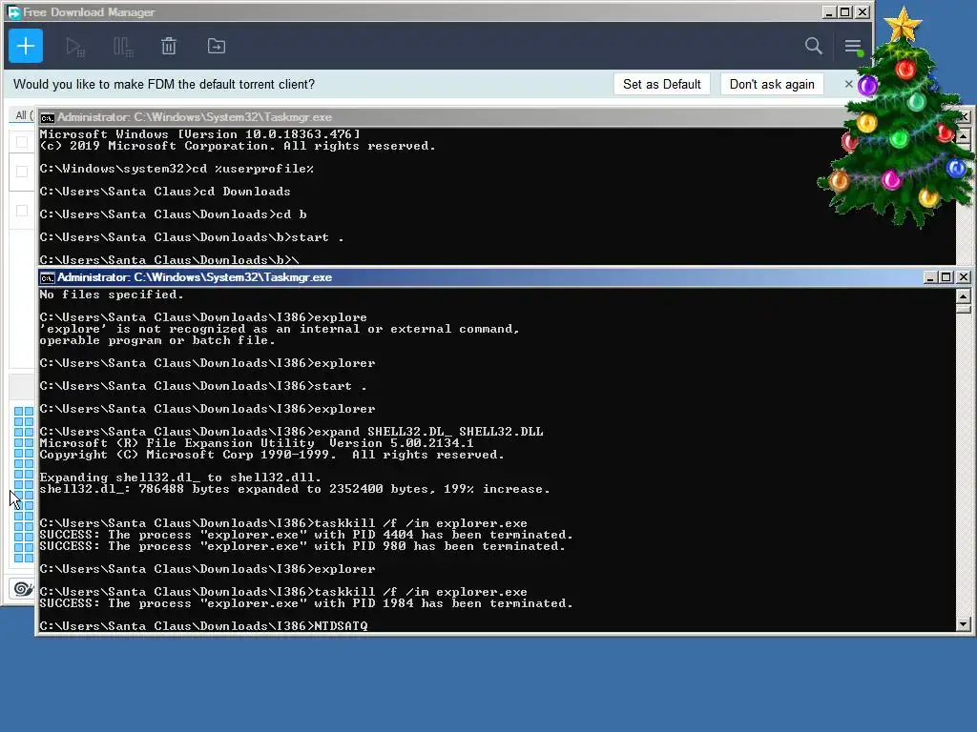Click 'No files specified.' output line
The image size is (977, 732).
pos(112,295)
